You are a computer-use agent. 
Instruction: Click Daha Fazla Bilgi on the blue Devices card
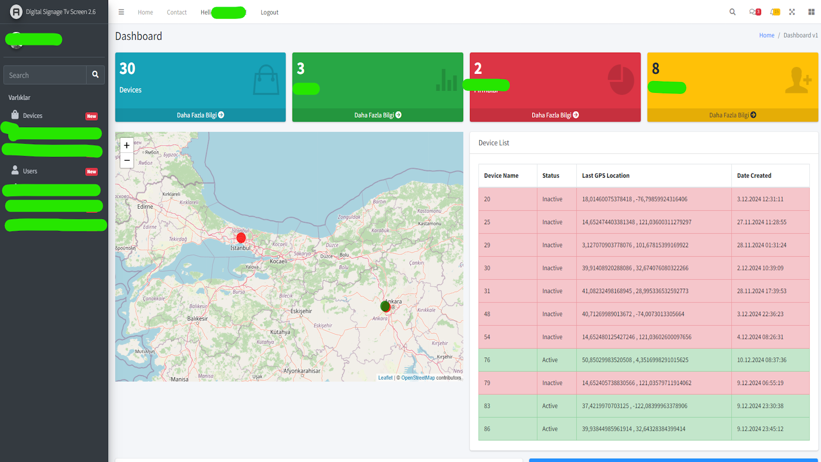[x=200, y=115]
